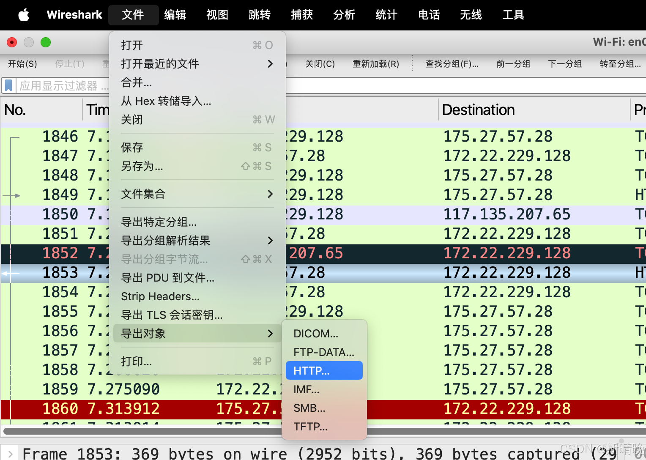This screenshot has width=646, height=460.
Task: Click 查找分组(F)... toolbar button
Action: point(452,64)
